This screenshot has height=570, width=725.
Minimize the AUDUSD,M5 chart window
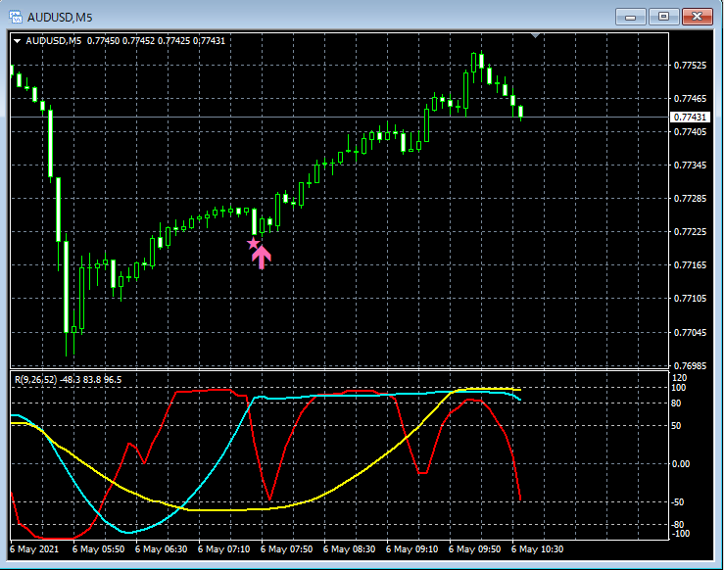pyautogui.click(x=630, y=17)
